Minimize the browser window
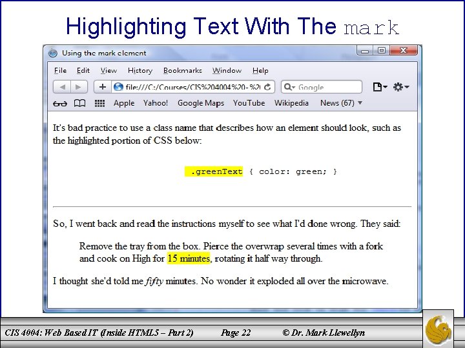Image resolution: width=465 pixels, height=348 pixels. click(365, 51)
